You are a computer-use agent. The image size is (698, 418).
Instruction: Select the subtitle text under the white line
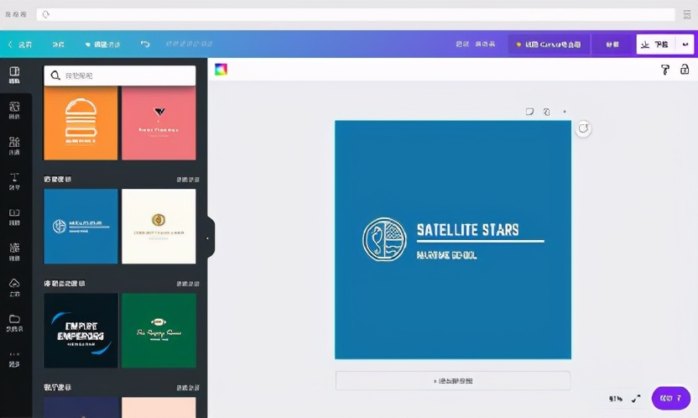(x=446, y=255)
